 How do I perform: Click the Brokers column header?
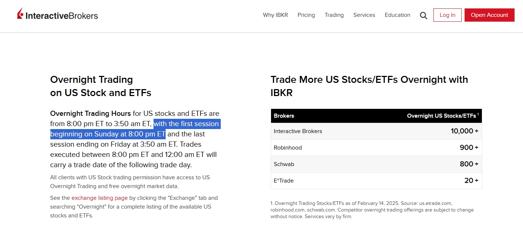coord(284,116)
